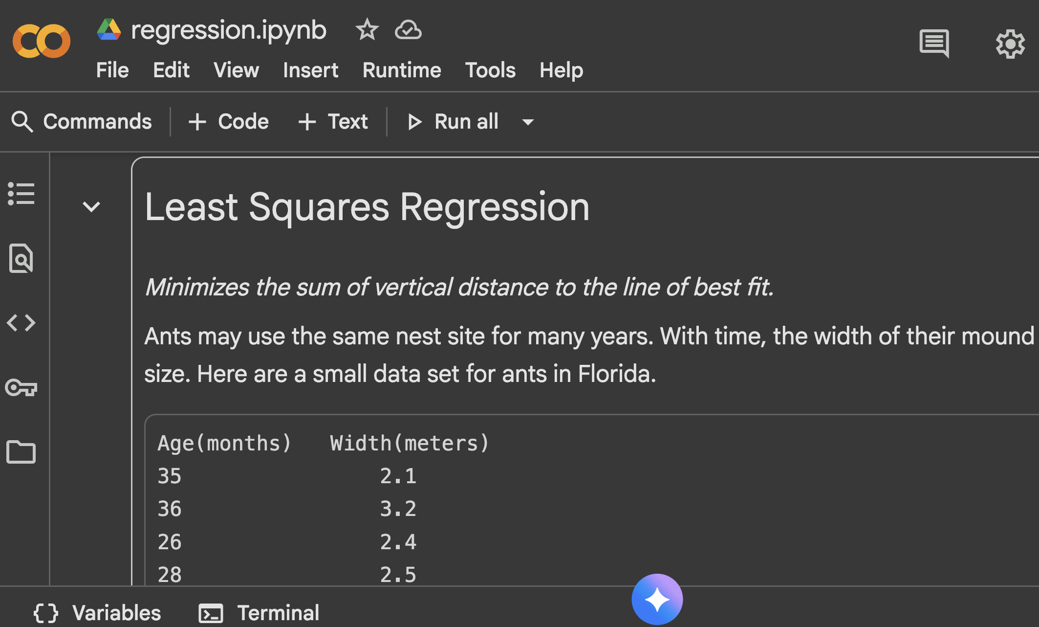Open the Find and replace sidebar icon
1039x627 pixels.
coord(21,258)
